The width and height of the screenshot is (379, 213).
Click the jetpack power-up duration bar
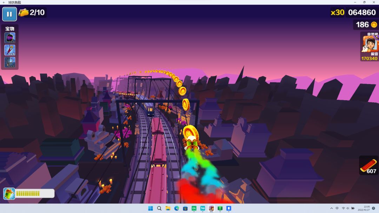point(35,193)
